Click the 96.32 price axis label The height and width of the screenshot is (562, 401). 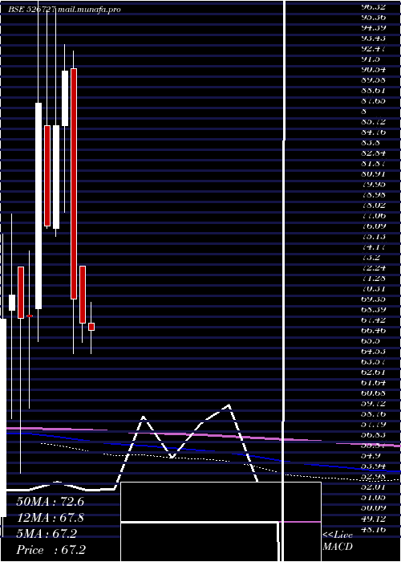(373, 6)
